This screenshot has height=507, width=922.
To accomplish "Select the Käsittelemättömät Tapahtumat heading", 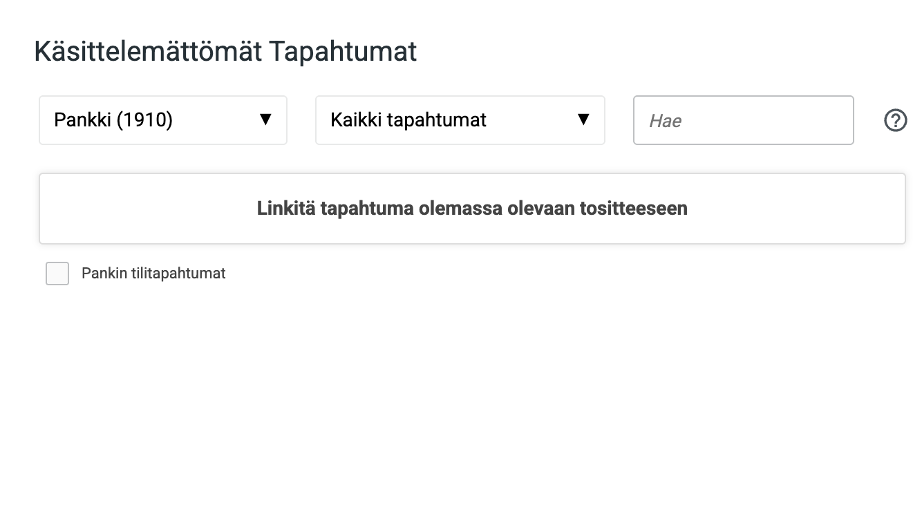I will point(225,51).
